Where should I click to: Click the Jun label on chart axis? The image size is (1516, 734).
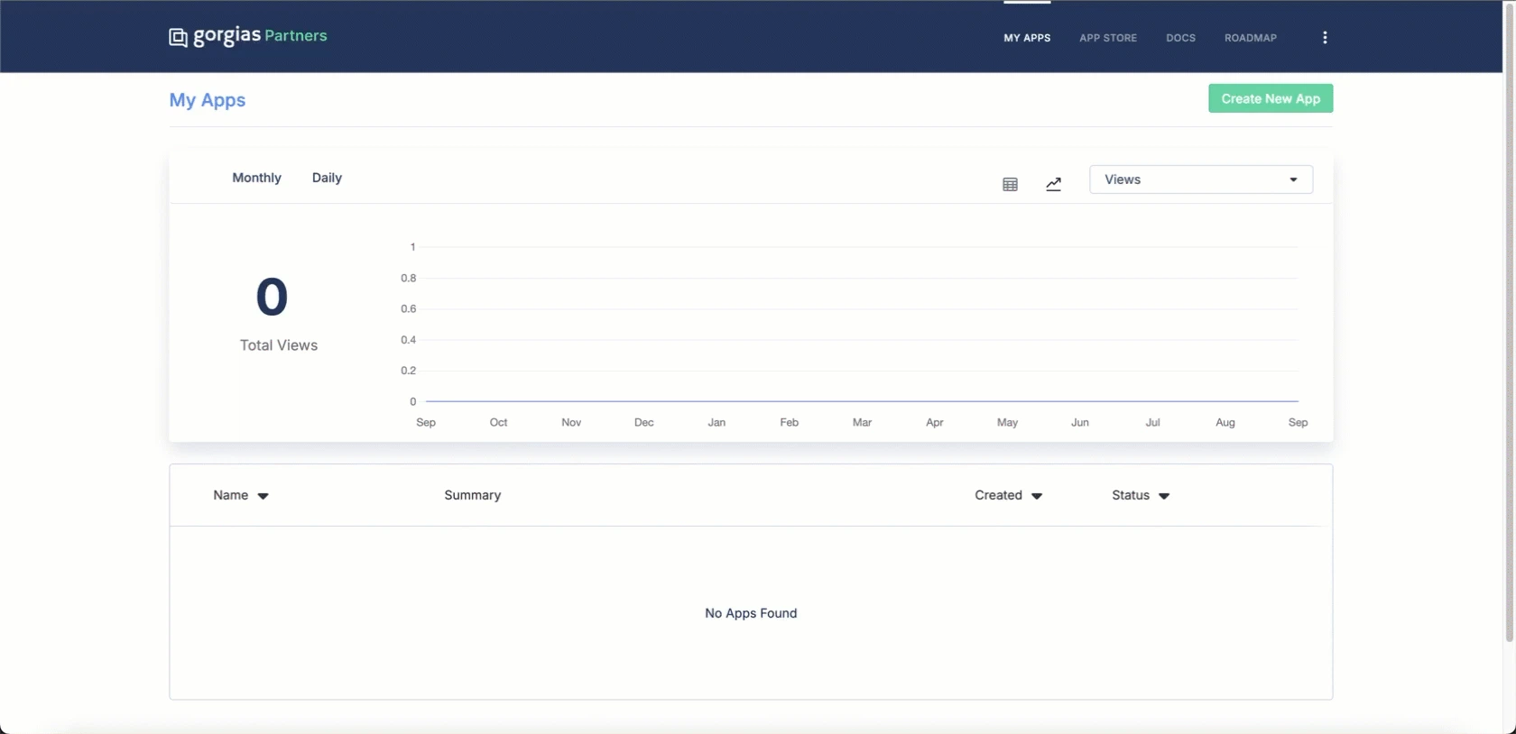1080,422
